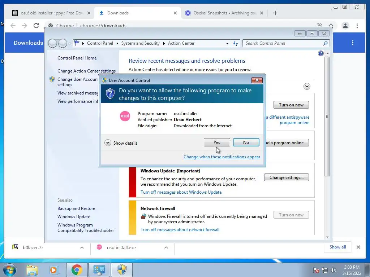Click the network tray icon
The width and height of the screenshot is (370, 277).
coord(325,270)
